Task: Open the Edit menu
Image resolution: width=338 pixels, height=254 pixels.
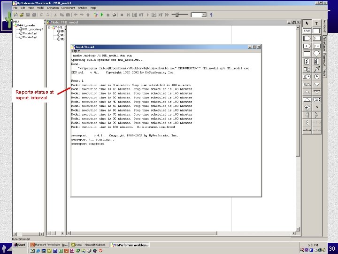Action: click(x=23, y=8)
